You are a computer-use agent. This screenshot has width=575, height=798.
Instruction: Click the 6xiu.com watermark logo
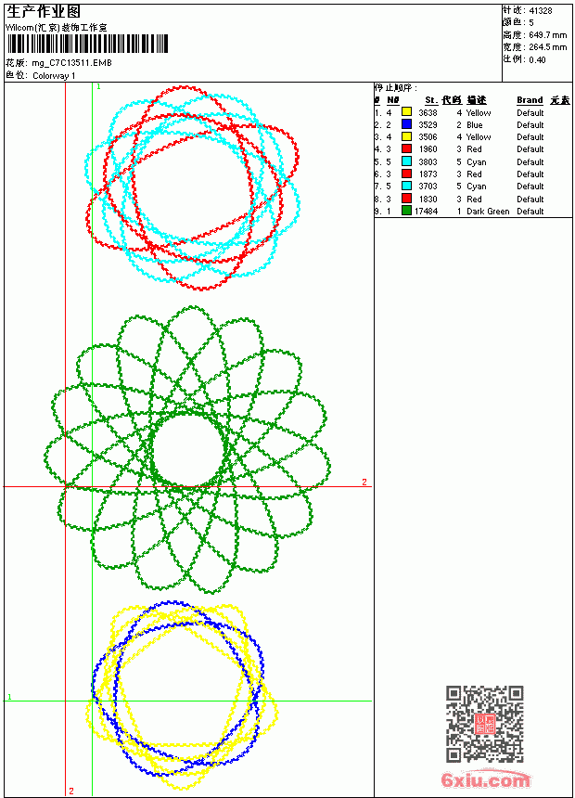point(485,779)
